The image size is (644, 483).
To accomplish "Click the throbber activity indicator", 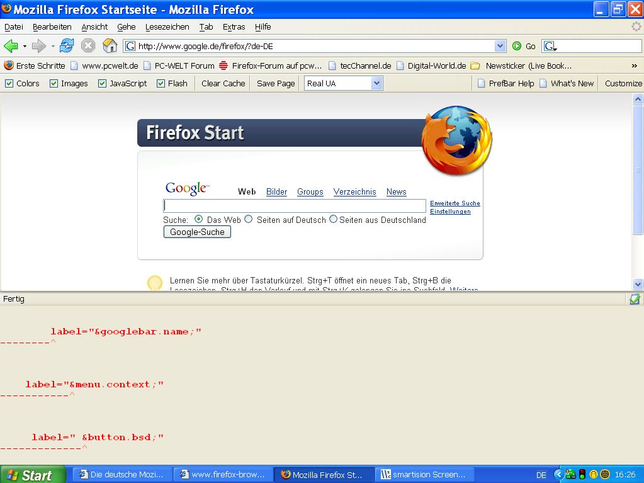I will 636,26.
